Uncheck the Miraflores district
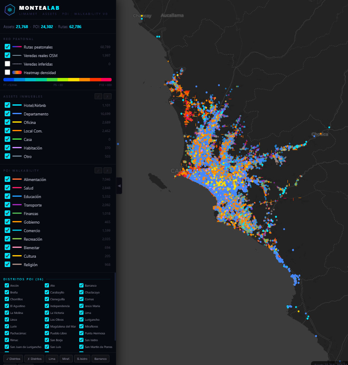This screenshot has width=348, height=365. tap(81, 326)
